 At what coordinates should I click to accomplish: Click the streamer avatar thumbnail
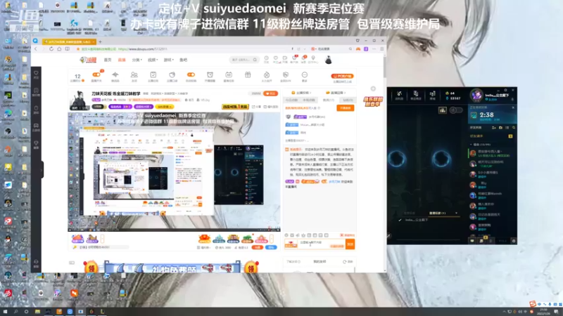pyautogui.click(x=78, y=100)
